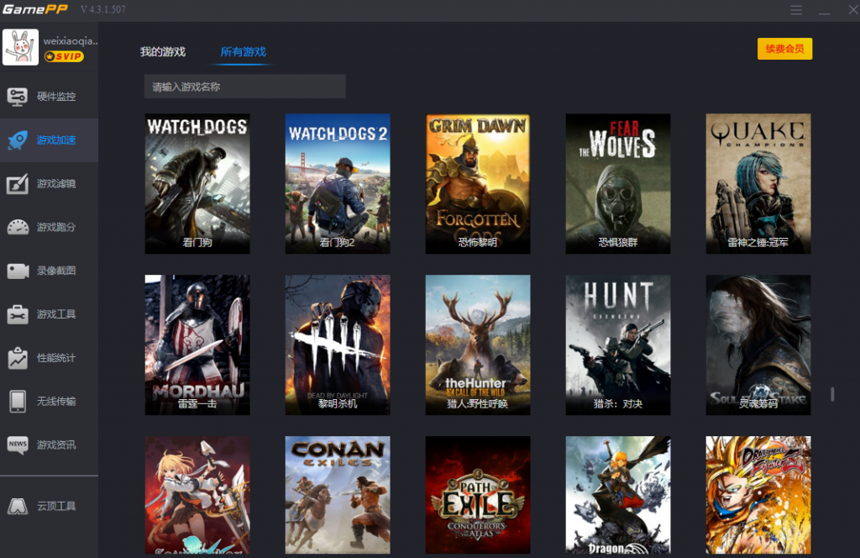Click the username weixiaoqia.. text

pos(71,41)
